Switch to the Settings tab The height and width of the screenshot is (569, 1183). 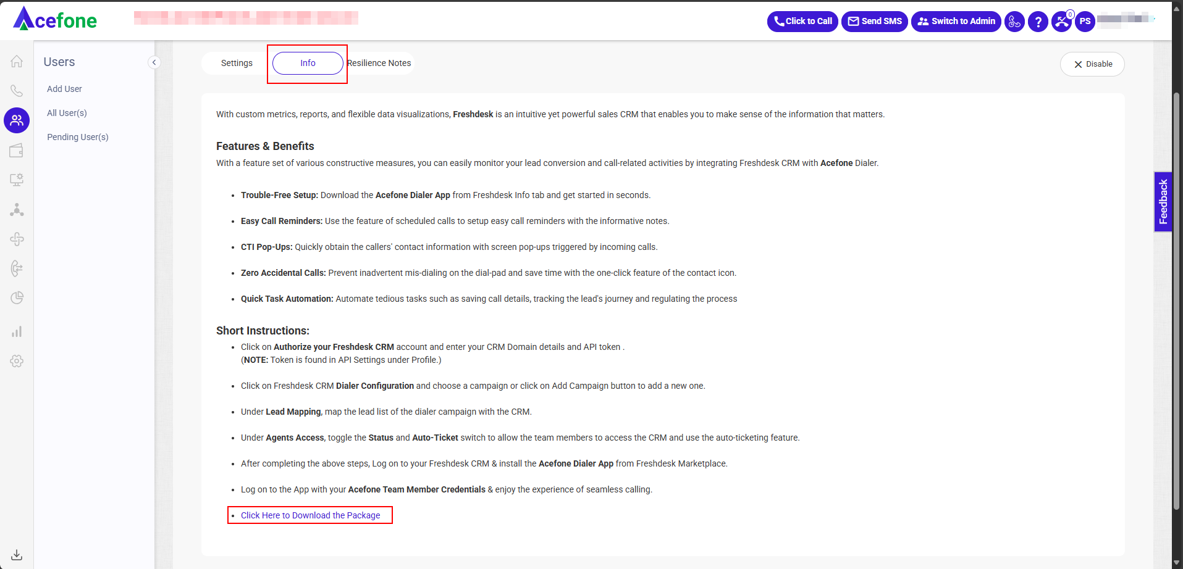(237, 63)
